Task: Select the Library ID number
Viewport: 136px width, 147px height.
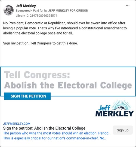Action: coord(44,16)
